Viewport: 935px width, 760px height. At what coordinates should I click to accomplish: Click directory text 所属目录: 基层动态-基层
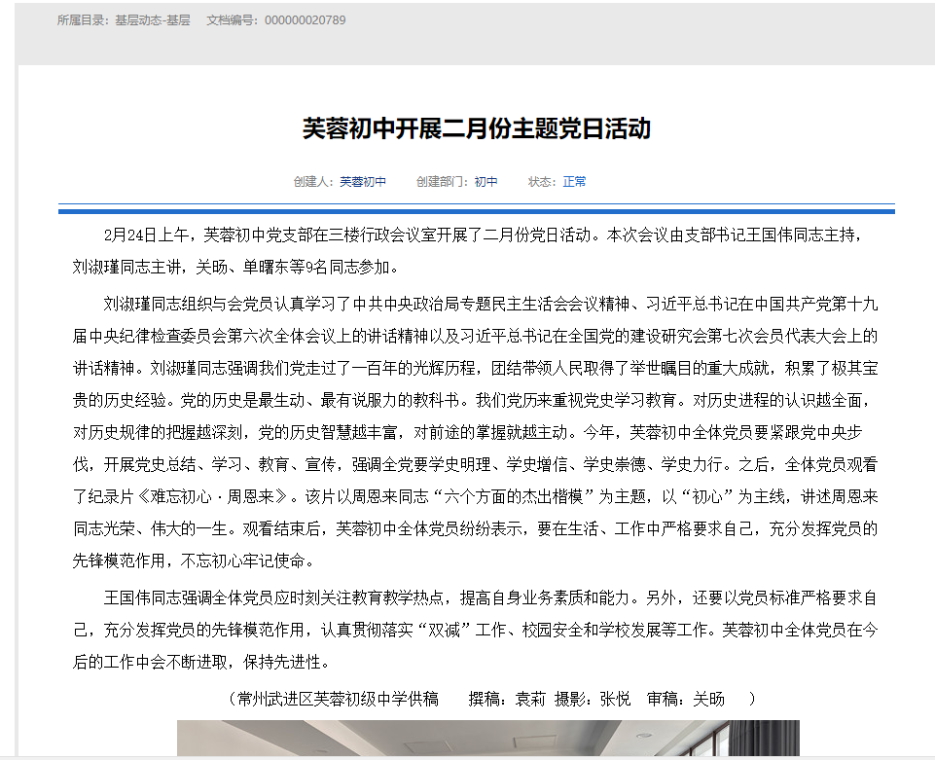pyautogui.click(x=124, y=20)
